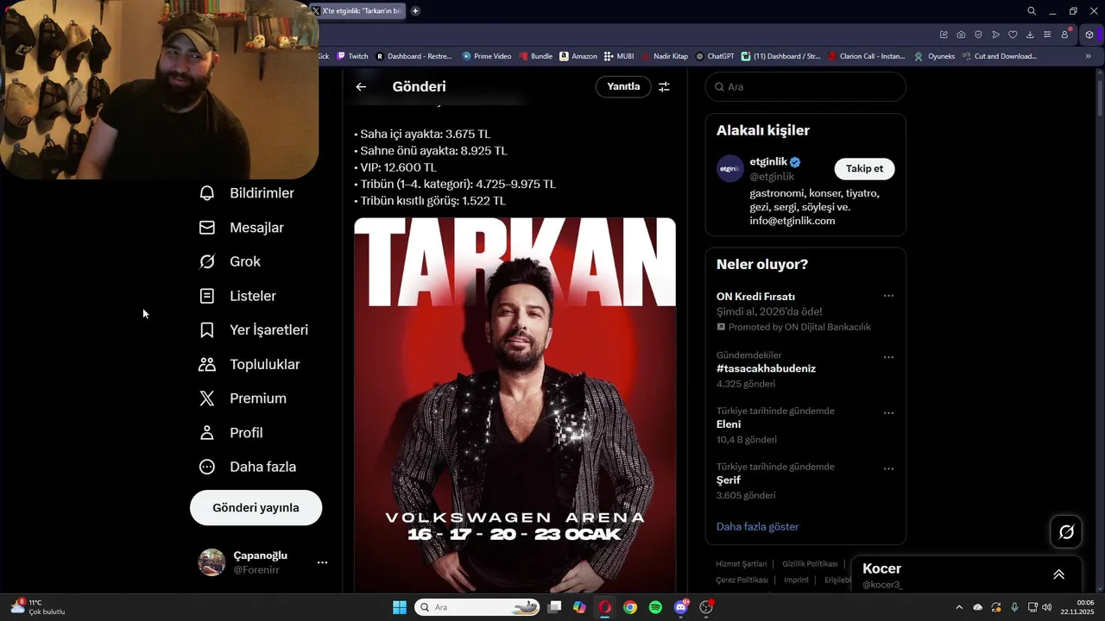The width and height of the screenshot is (1105, 621).
Task: Go back with the arrow beside Gönderi
Action: tap(361, 86)
